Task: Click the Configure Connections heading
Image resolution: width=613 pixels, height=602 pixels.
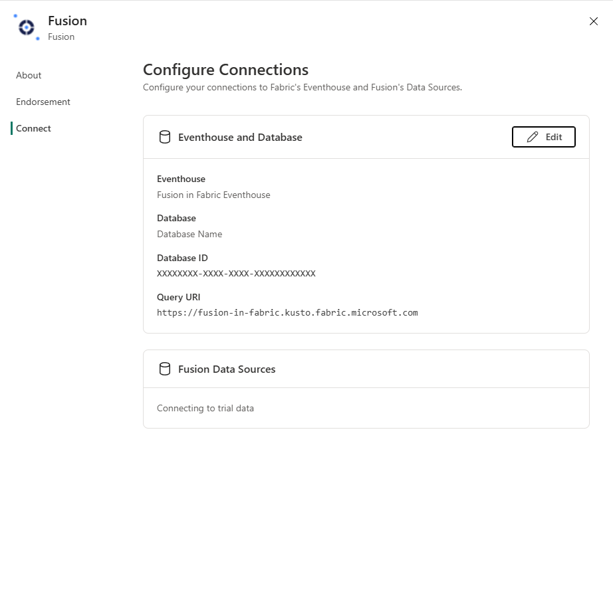Action: tap(225, 70)
